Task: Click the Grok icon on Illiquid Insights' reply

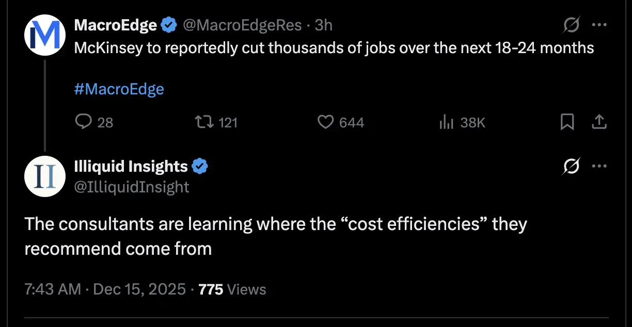Action: pos(572,166)
